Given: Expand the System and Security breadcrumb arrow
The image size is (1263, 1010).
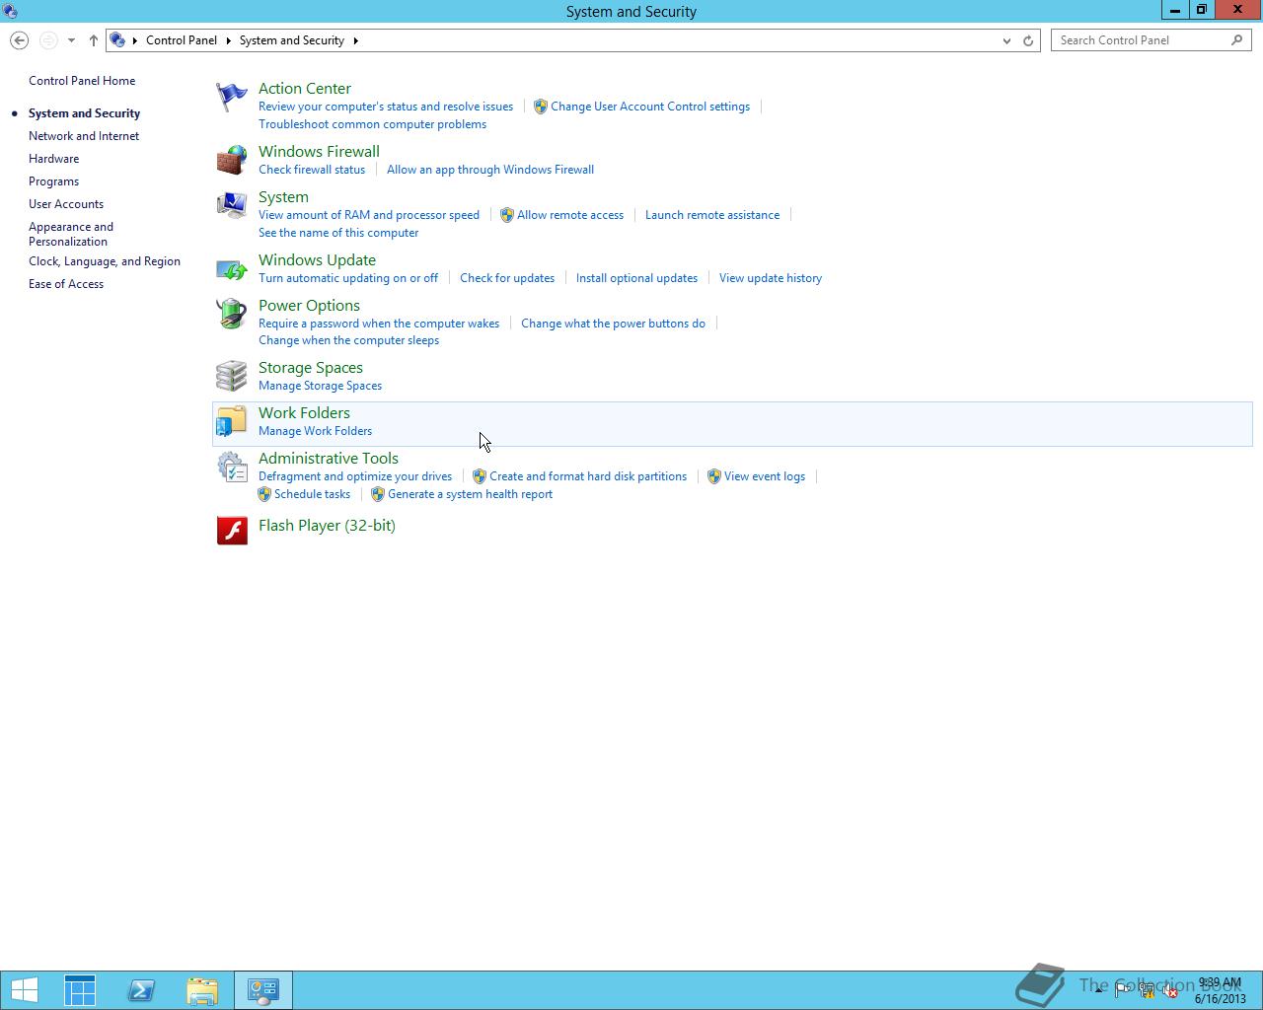Looking at the screenshot, I should point(355,40).
